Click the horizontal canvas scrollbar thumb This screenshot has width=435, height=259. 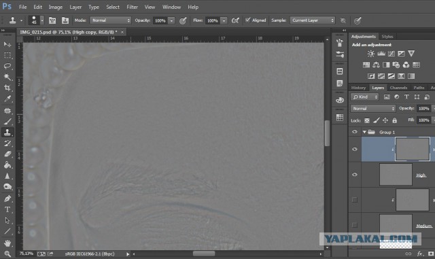pos(204,254)
